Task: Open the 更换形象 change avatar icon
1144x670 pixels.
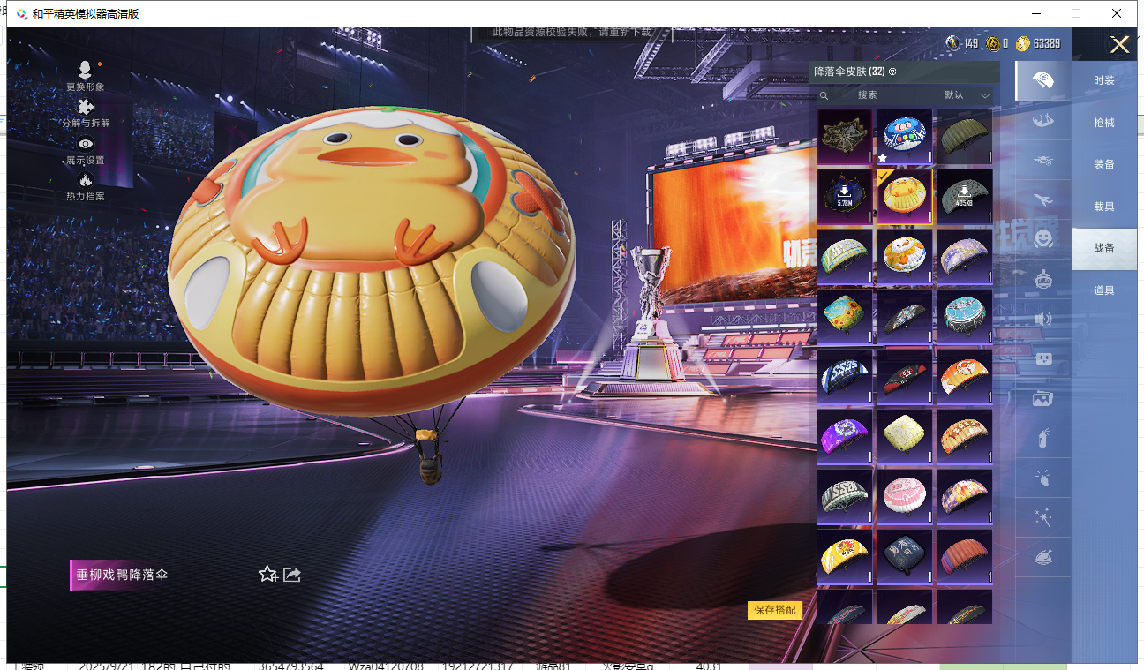Action: [x=86, y=72]
